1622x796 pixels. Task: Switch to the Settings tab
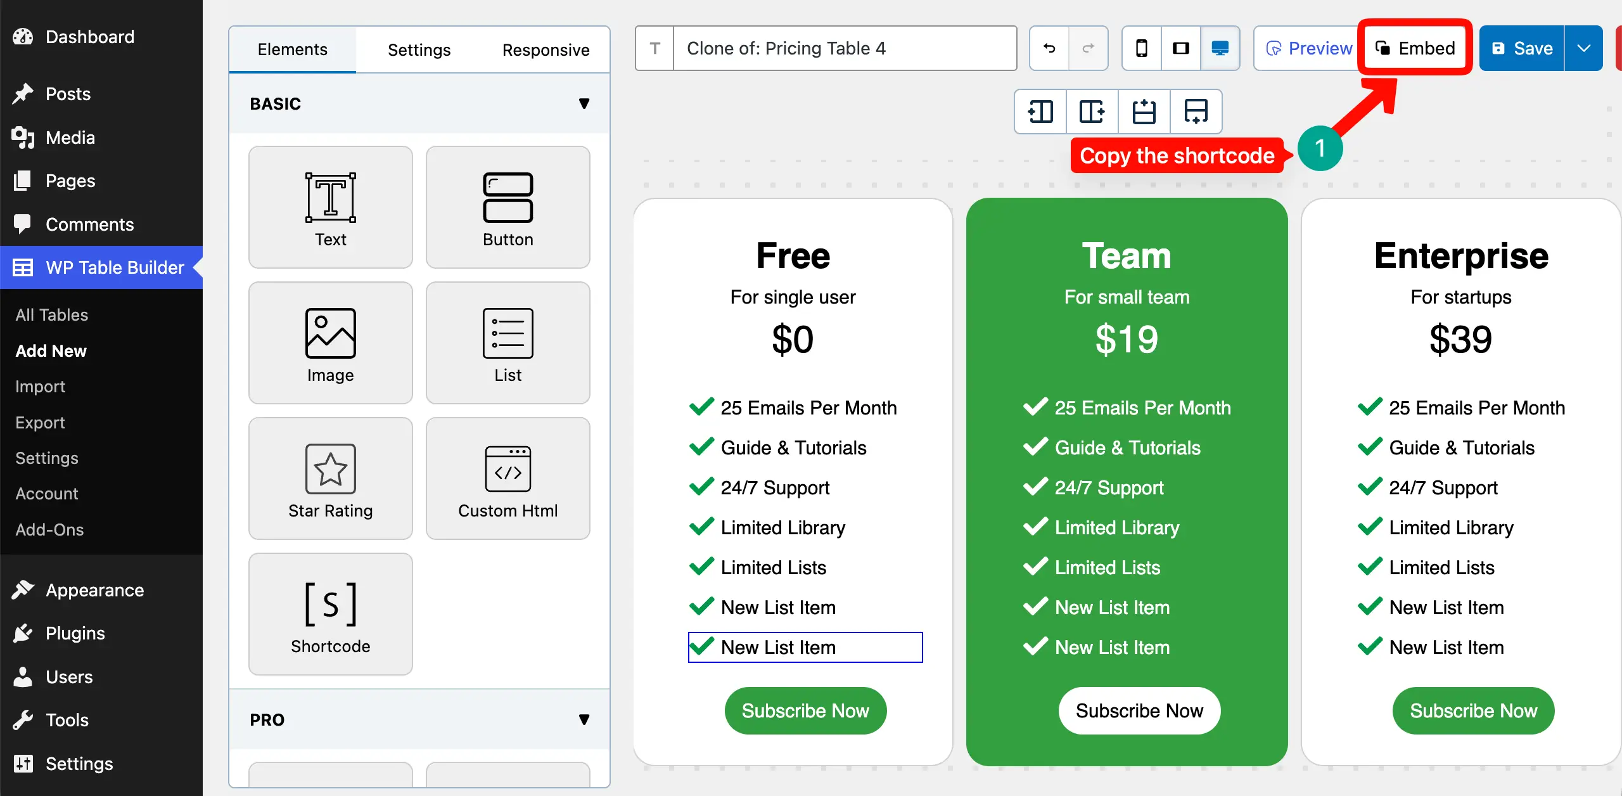pyautogui.click(x=419, y=49)
